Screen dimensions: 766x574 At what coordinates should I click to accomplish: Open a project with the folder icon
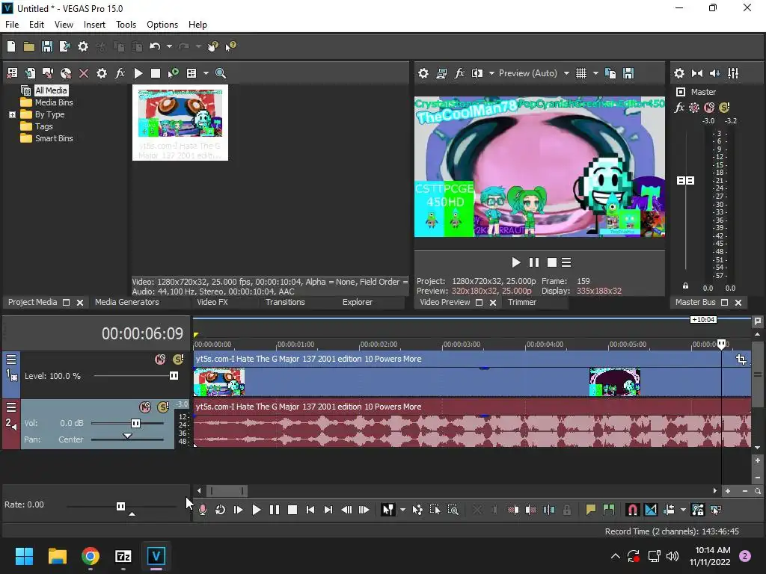click(x=29, y=46)
